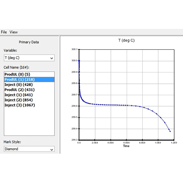
Task: Select cell ProdUL (2) (431)
Action: (x=29, y=90)
